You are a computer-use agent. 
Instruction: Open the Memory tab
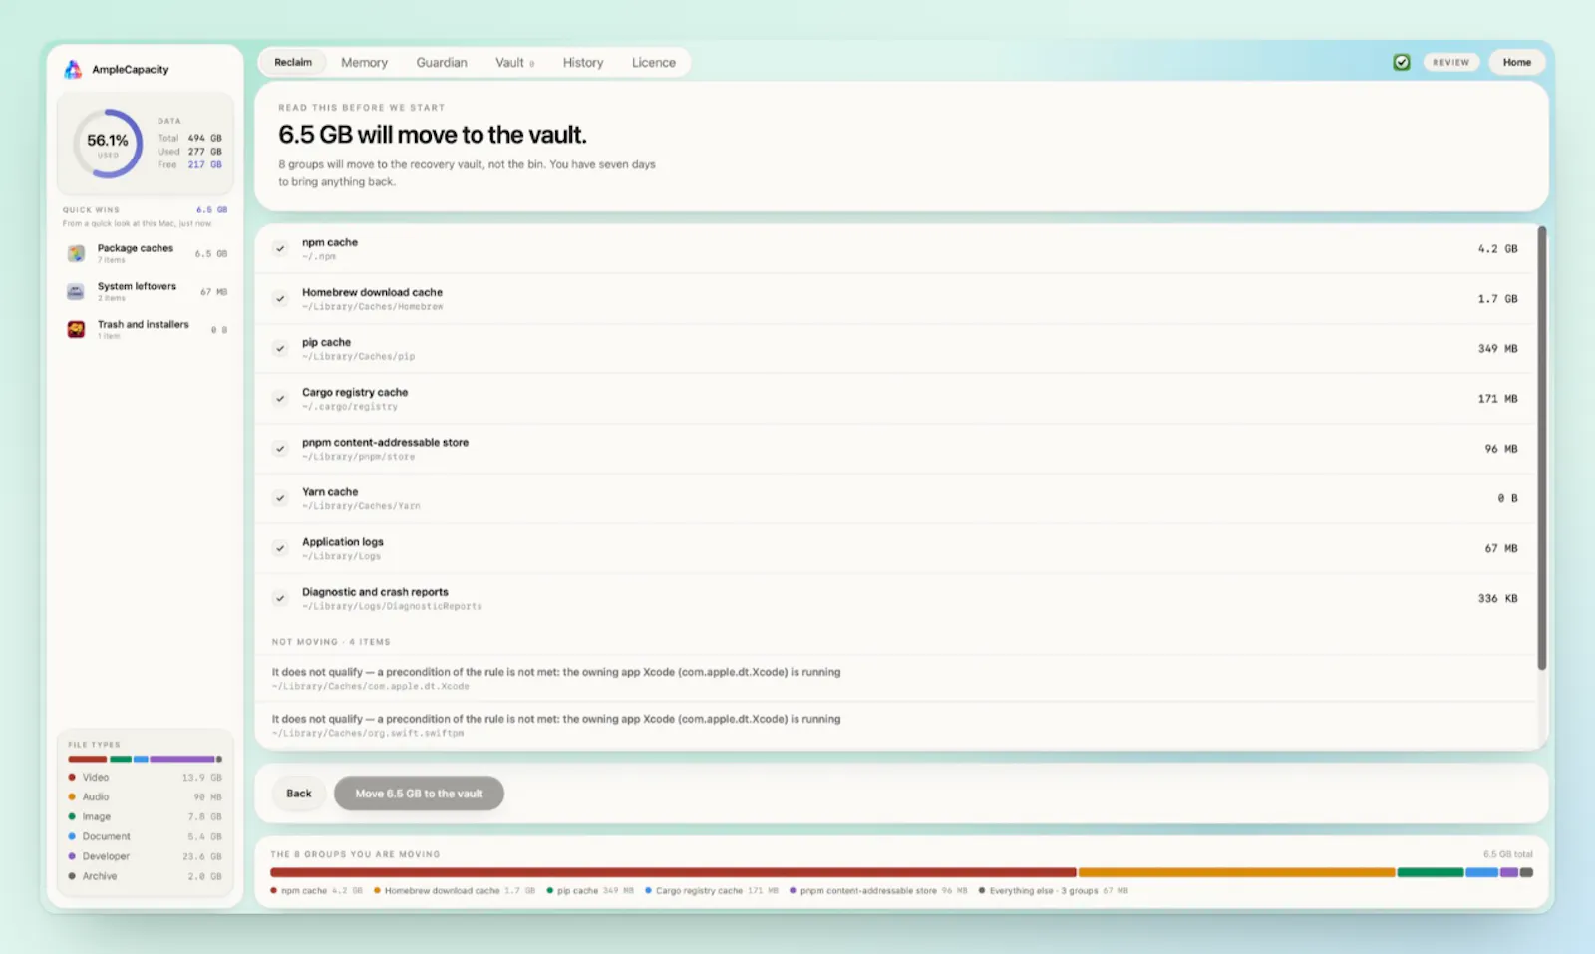click(x=364, y=62)
